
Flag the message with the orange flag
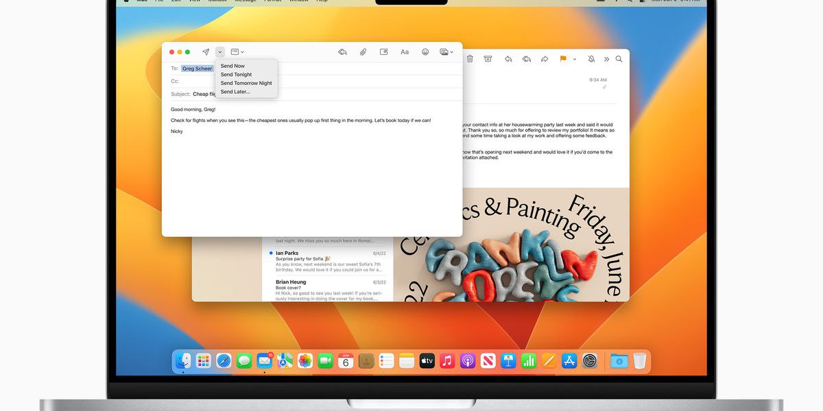(563, 59)
